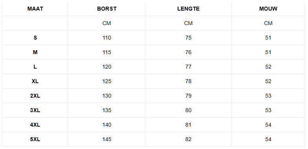Click the 4XL size label
This screenshot has width=308, height=149.
coord(35,125)
